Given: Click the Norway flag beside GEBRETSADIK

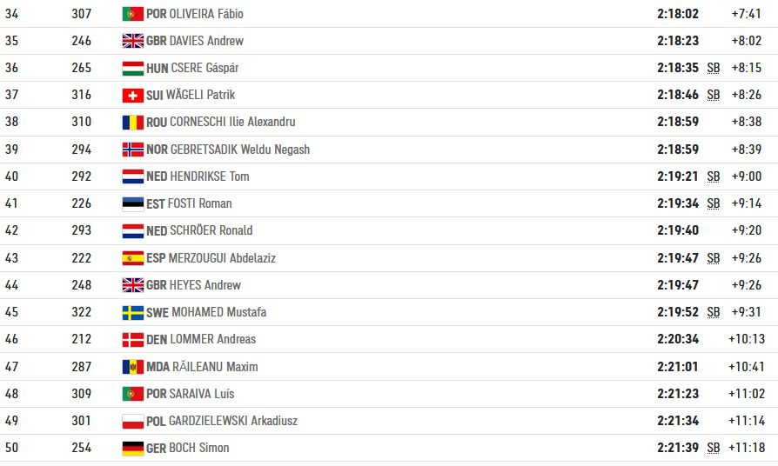Looking at the screenshot, I should tap(133, 150).
